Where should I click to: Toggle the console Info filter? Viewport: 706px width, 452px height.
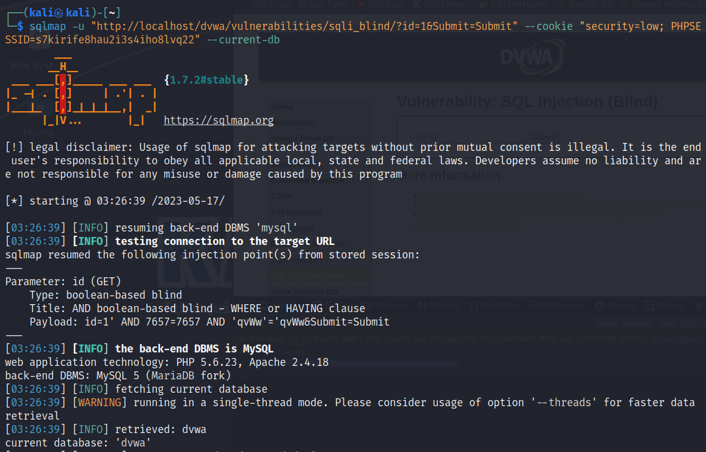point(688,323)
